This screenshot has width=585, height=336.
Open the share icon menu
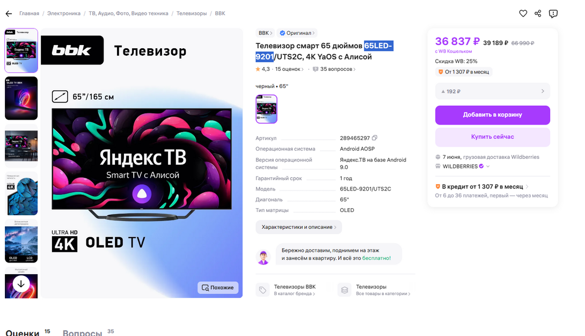[x=538, y=13]
